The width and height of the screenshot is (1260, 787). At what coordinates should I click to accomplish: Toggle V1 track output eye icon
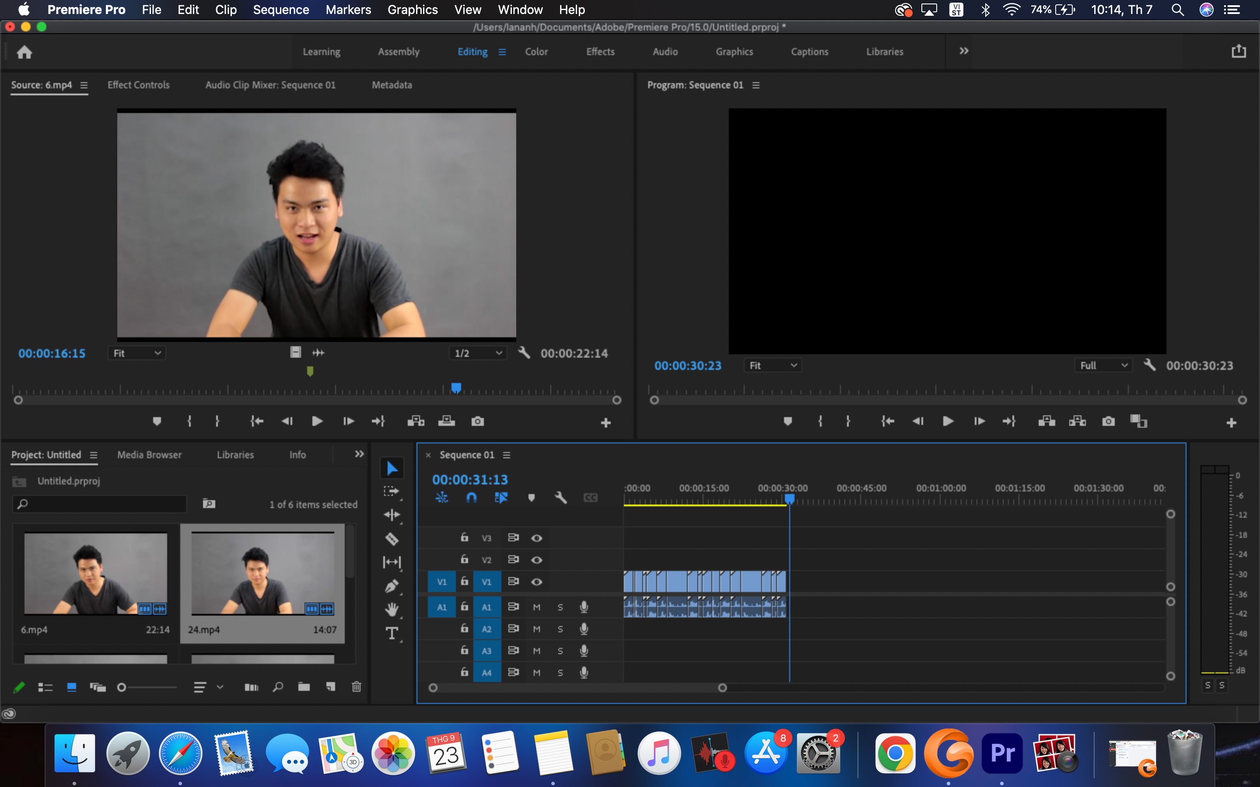tap(536, 582)
